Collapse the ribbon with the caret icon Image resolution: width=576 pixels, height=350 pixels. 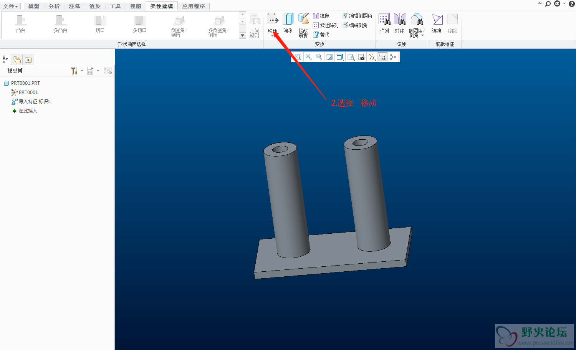tap(540, 3)
